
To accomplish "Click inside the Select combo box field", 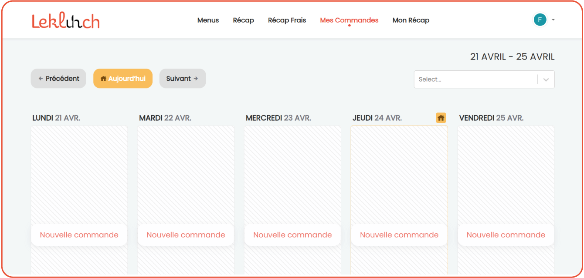I will coord(475,79).
